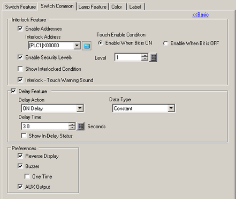Decrease Delay Time with down arrow
The image size is (236, 199).
coord(72,128)
